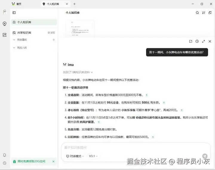This screenshot has height=170, width=215.
Task: Open notifications bell icon
Action: (x=4, y=155)
